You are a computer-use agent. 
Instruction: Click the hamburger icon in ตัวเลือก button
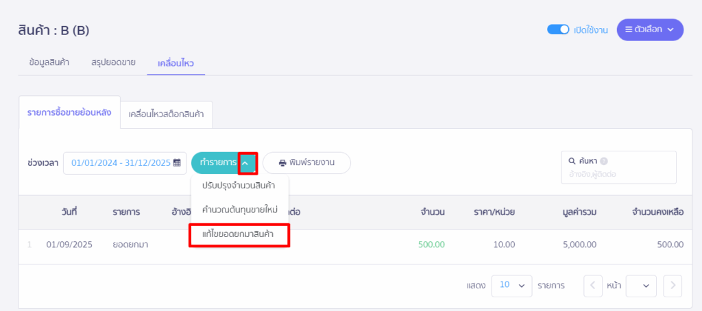[629, 29]
